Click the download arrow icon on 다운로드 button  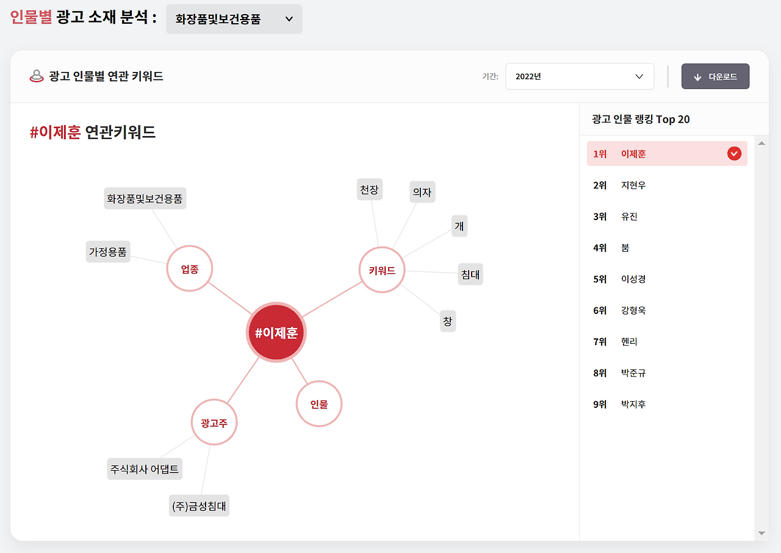[x=697, y=76]
